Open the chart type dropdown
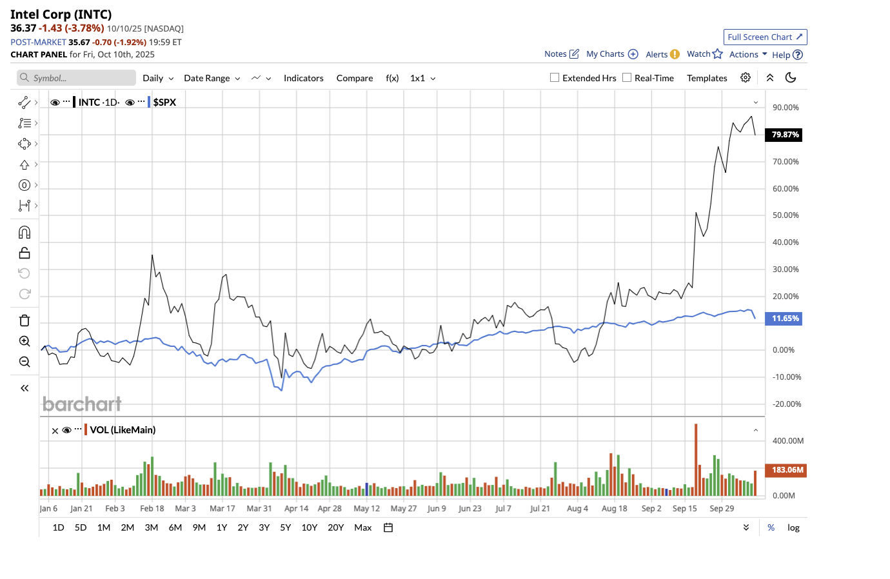This screenshot has height=579, width=890. pos(261,78)
